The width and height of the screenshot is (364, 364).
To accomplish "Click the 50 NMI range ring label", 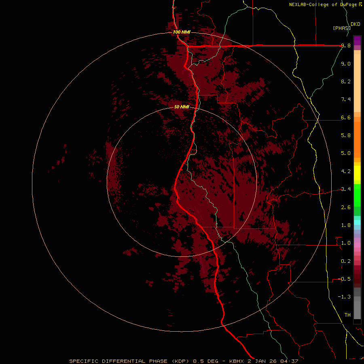I will tap(182, 107).
